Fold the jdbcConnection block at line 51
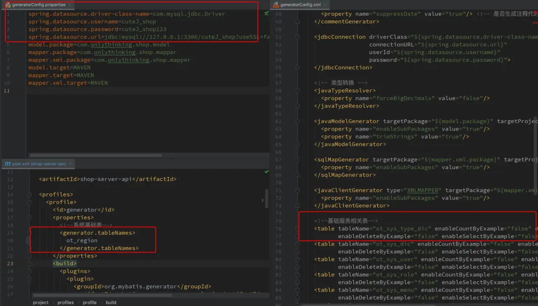 [298, 37]
